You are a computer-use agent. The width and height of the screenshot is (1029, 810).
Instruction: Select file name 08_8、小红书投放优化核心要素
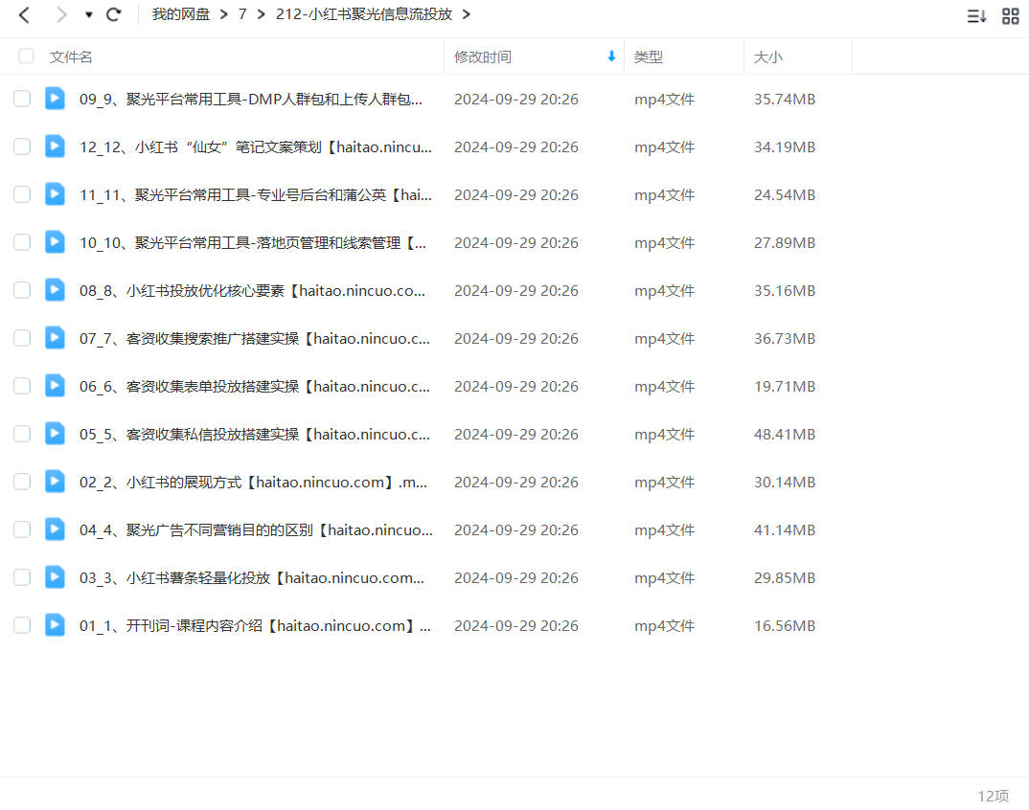252,290
